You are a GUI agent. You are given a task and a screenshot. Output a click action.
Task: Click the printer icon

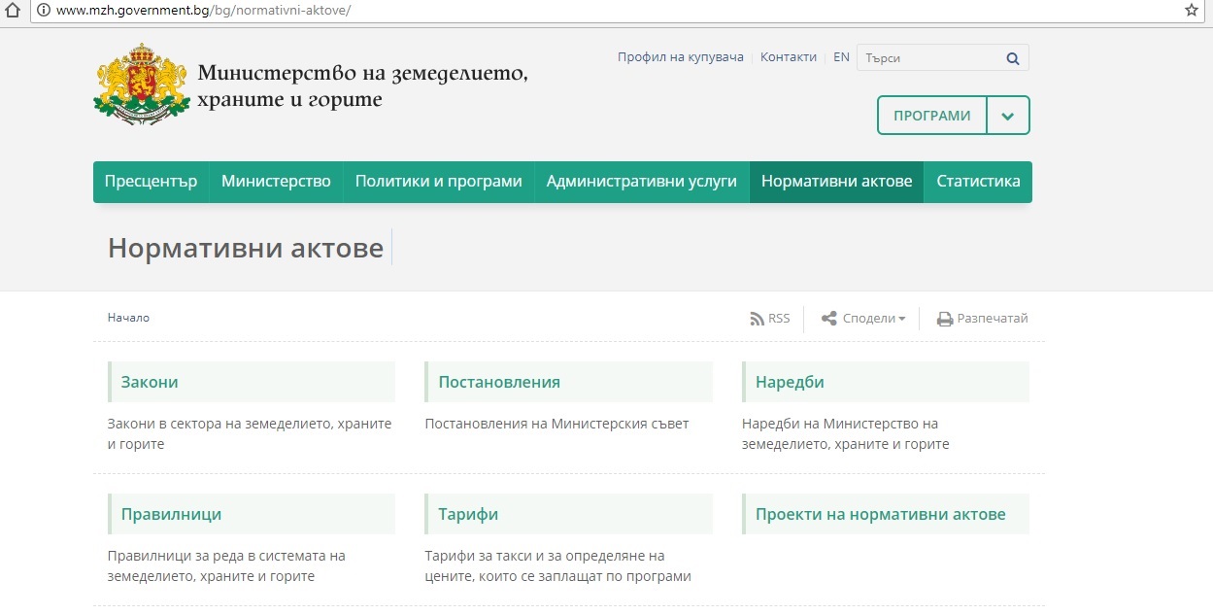point(944,319)
